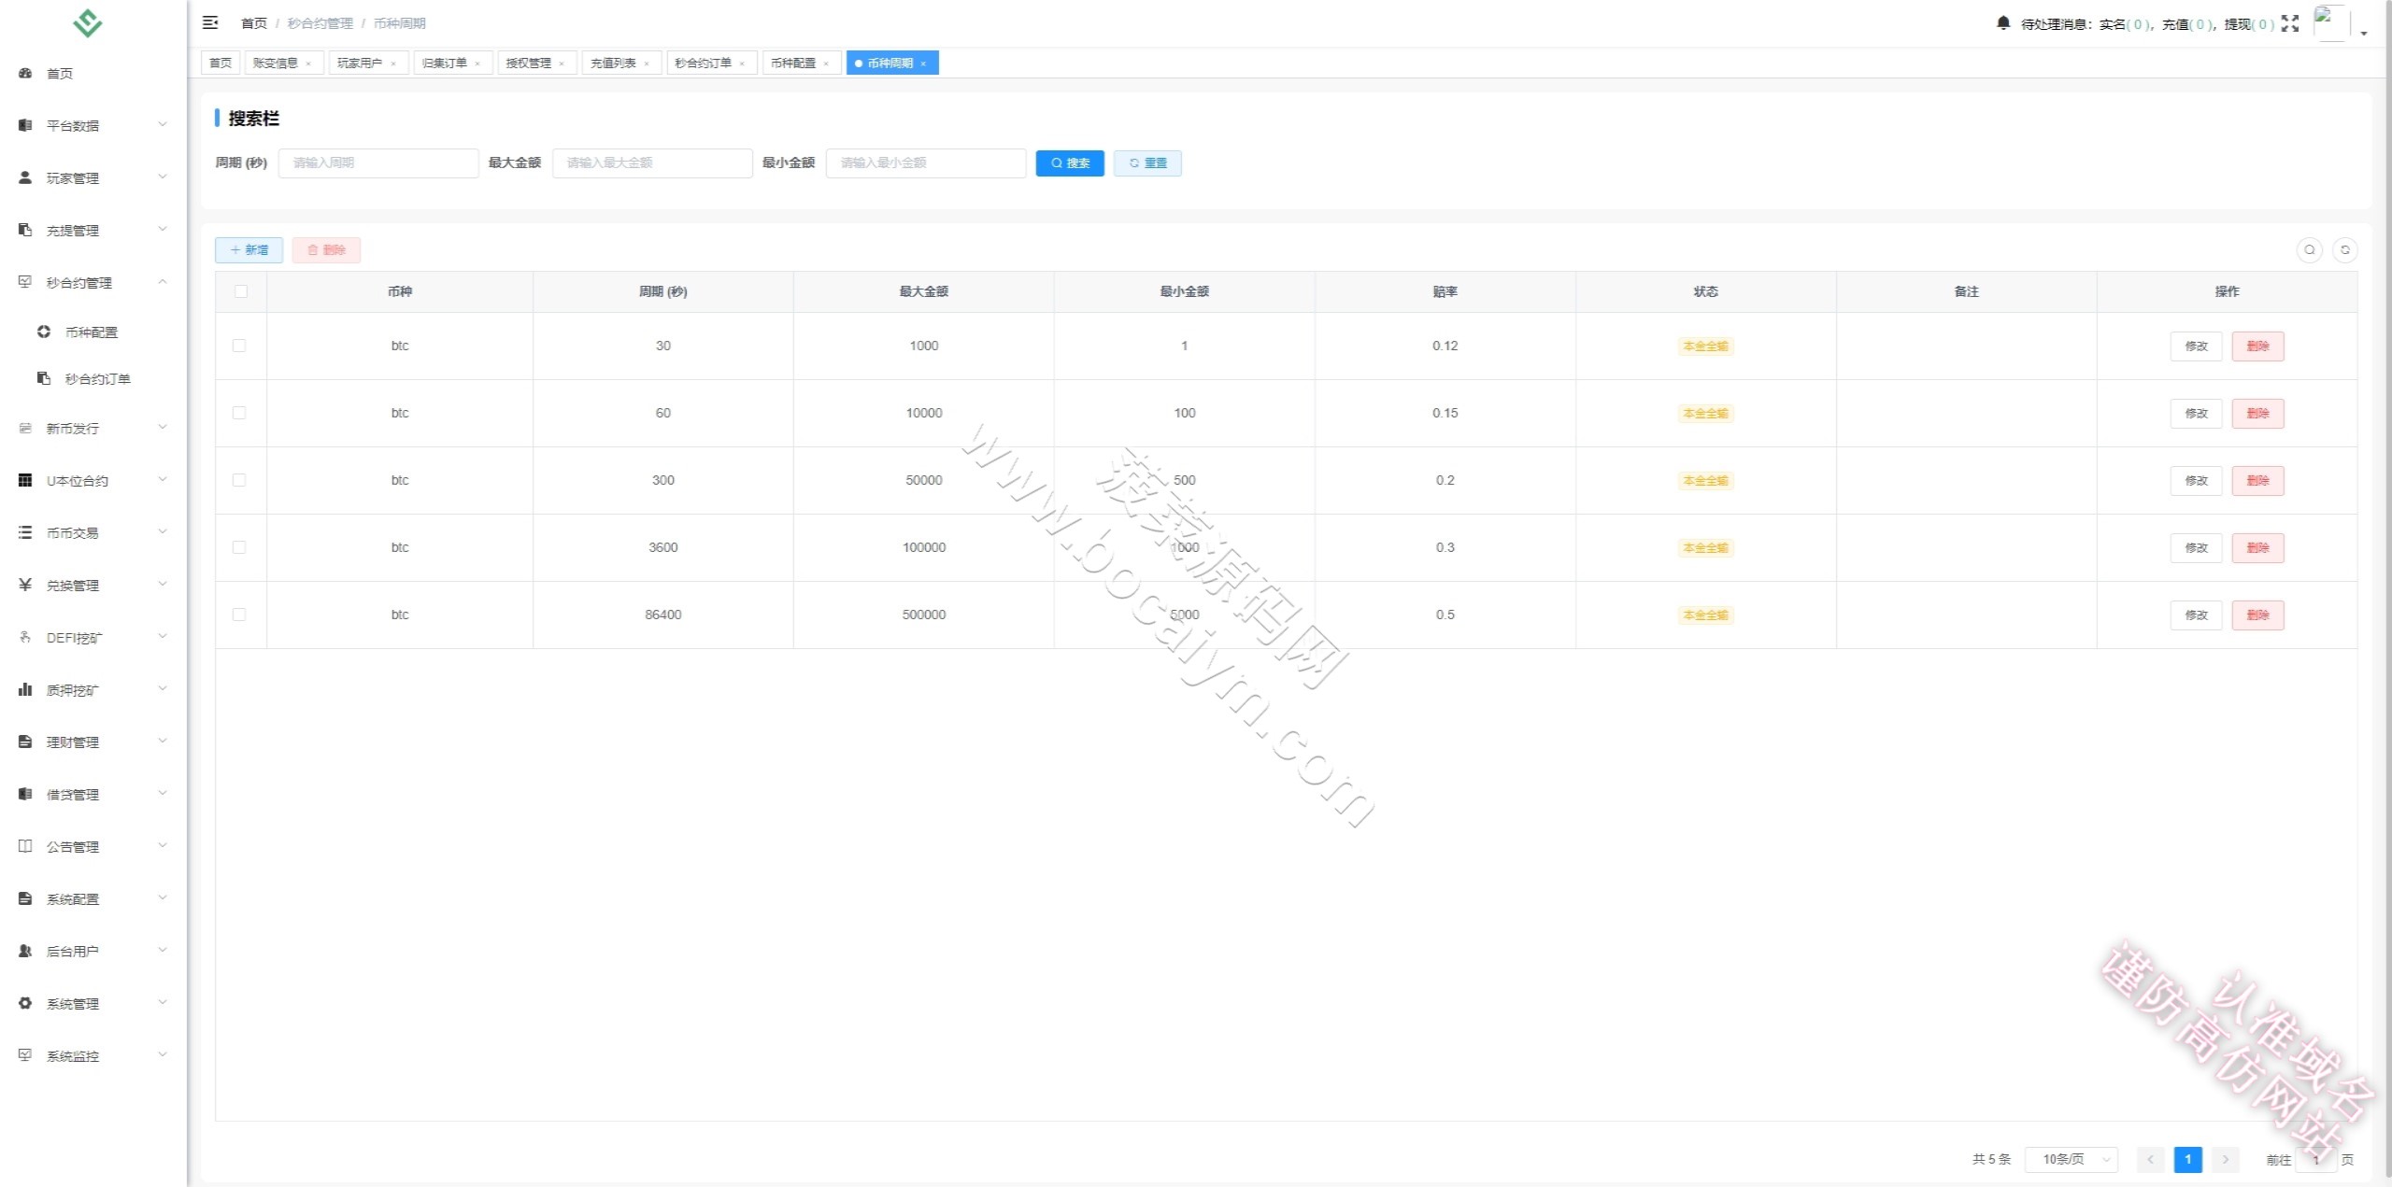
Task: Click 修改 for the period 3600 row
Action: pyautogui.click(x=2196, y=547)
